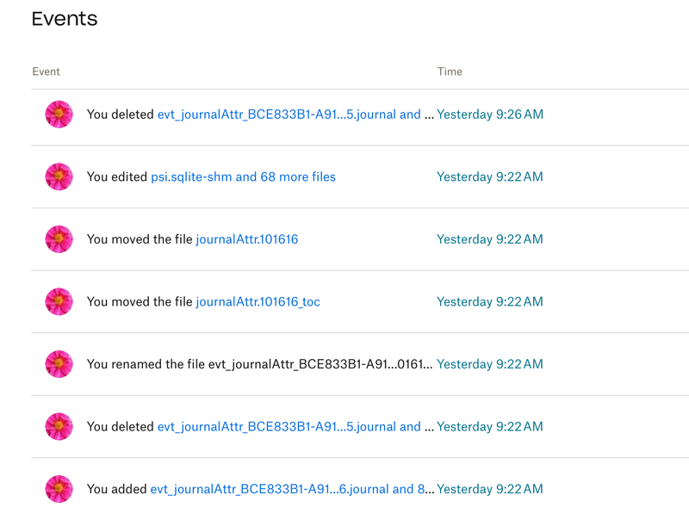Click the avatar for the 9:26 AM deleted event

tap(59, 115)
